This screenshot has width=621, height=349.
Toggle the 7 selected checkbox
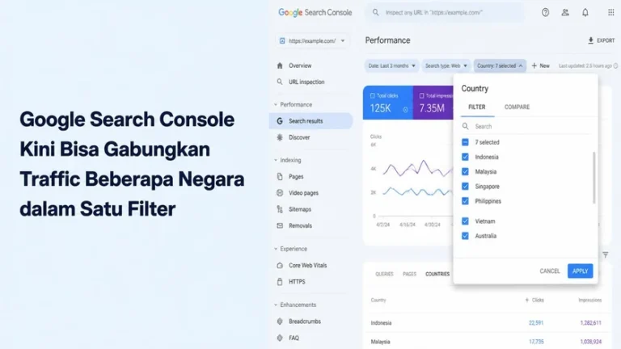pos(466,142)
